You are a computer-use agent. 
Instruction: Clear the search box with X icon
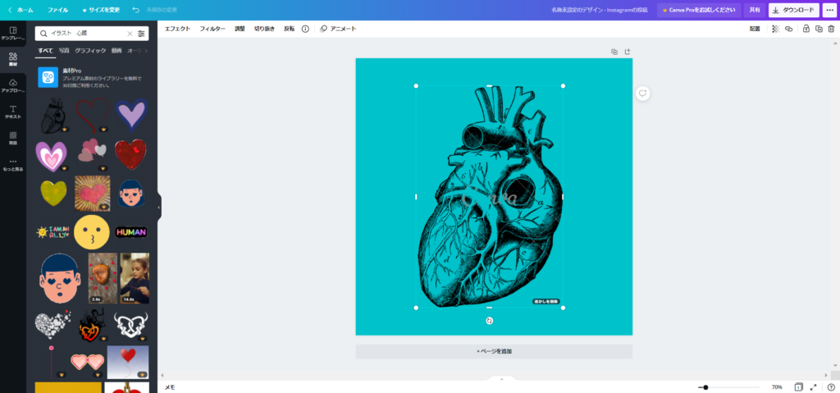pos(129,34)
